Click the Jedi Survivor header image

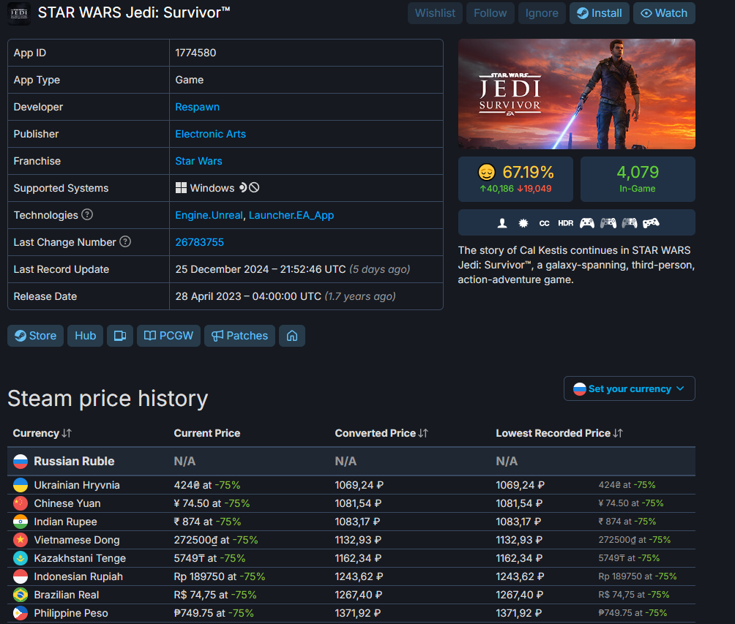577,94
